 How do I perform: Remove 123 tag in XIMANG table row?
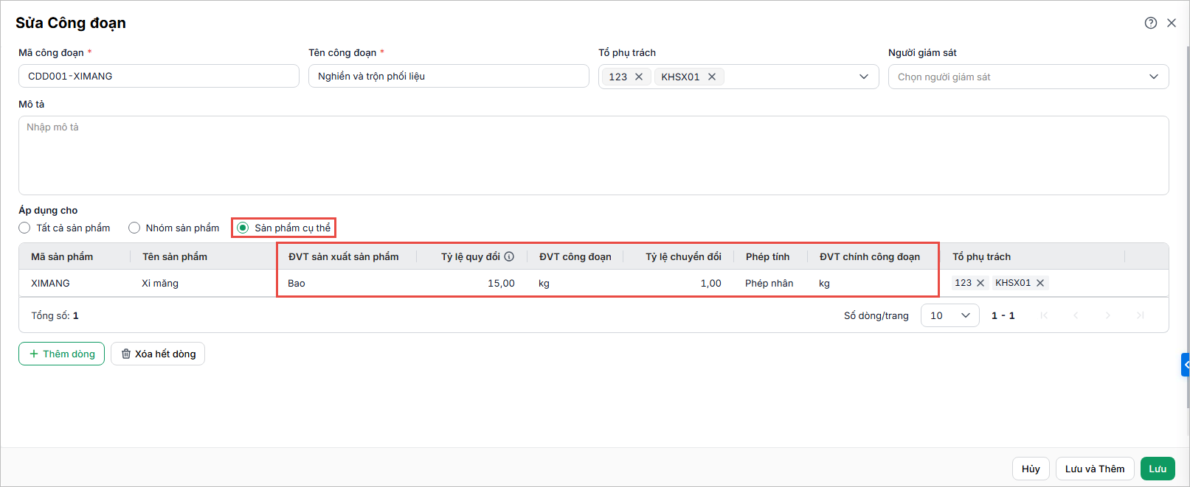click(980, 283)
